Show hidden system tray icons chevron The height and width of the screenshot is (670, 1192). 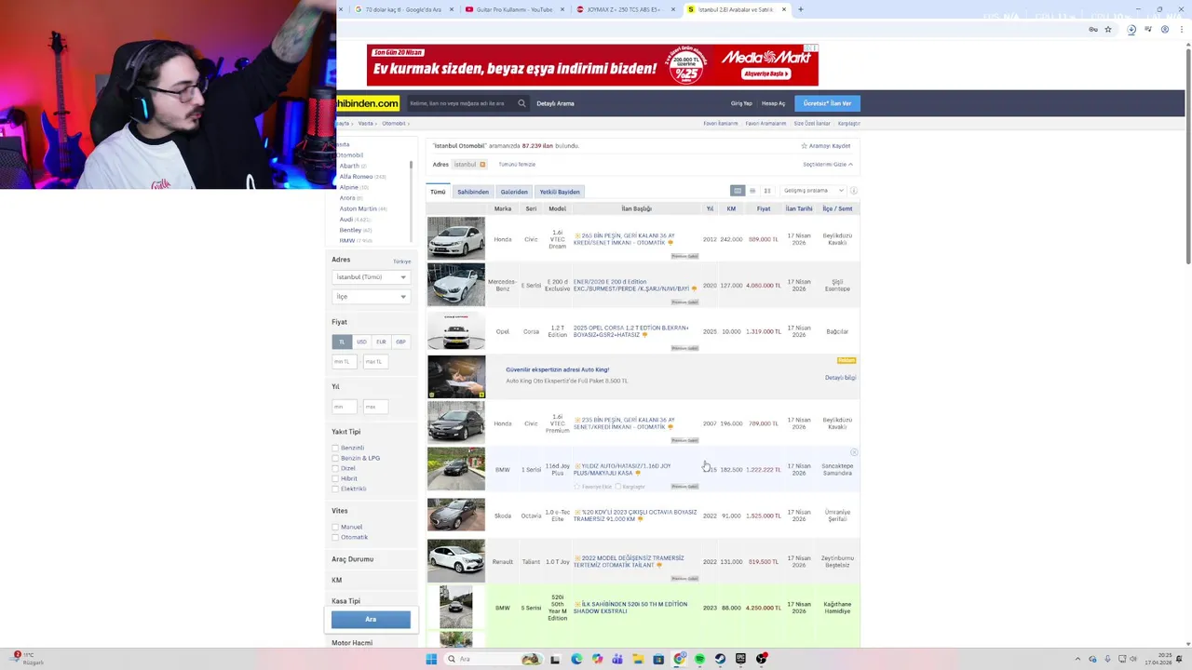click(1077, 659)
